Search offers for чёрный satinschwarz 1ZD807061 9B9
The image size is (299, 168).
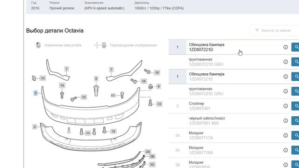point(295,120)
